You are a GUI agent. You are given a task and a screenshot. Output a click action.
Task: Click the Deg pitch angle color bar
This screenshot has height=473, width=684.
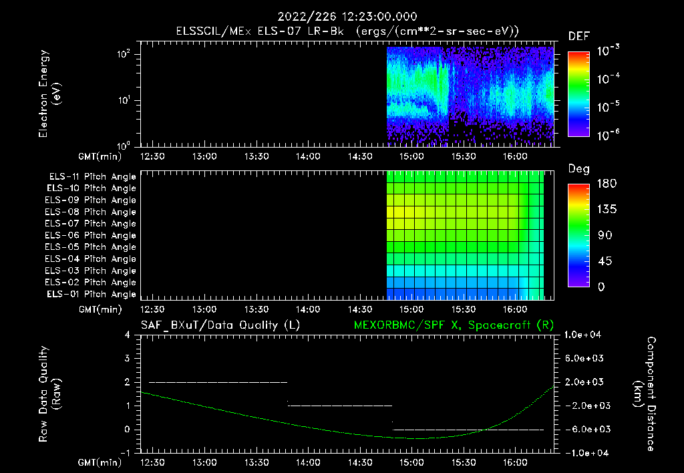click(x=578, y=236)
